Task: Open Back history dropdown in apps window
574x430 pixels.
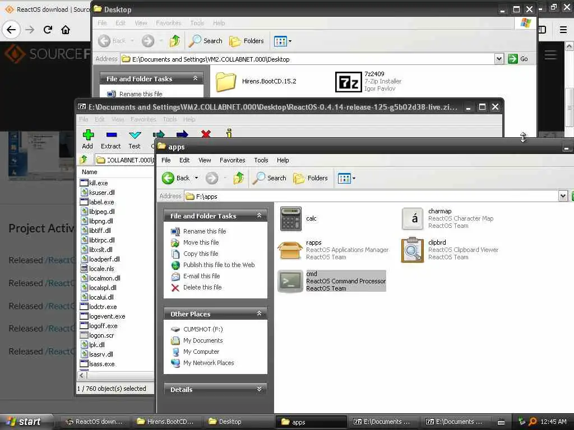Action: 197,178
